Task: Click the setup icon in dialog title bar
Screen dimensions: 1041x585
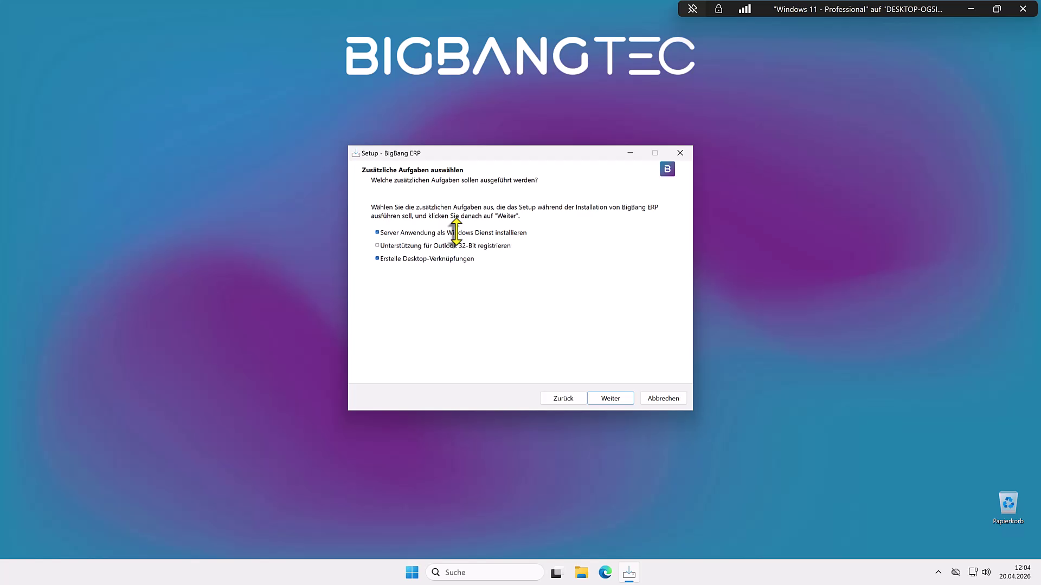Action: tap(356, 153)
